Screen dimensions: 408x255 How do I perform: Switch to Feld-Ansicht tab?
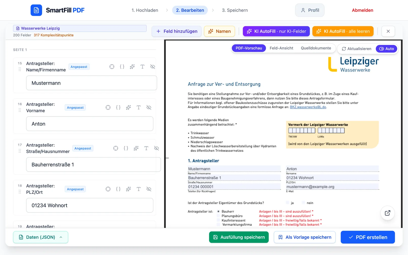(x=282, y=48)
